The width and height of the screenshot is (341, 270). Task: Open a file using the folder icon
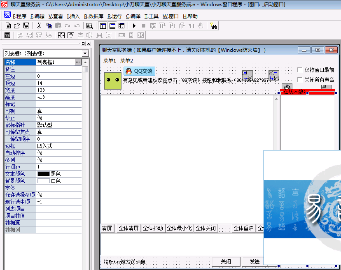17,26
